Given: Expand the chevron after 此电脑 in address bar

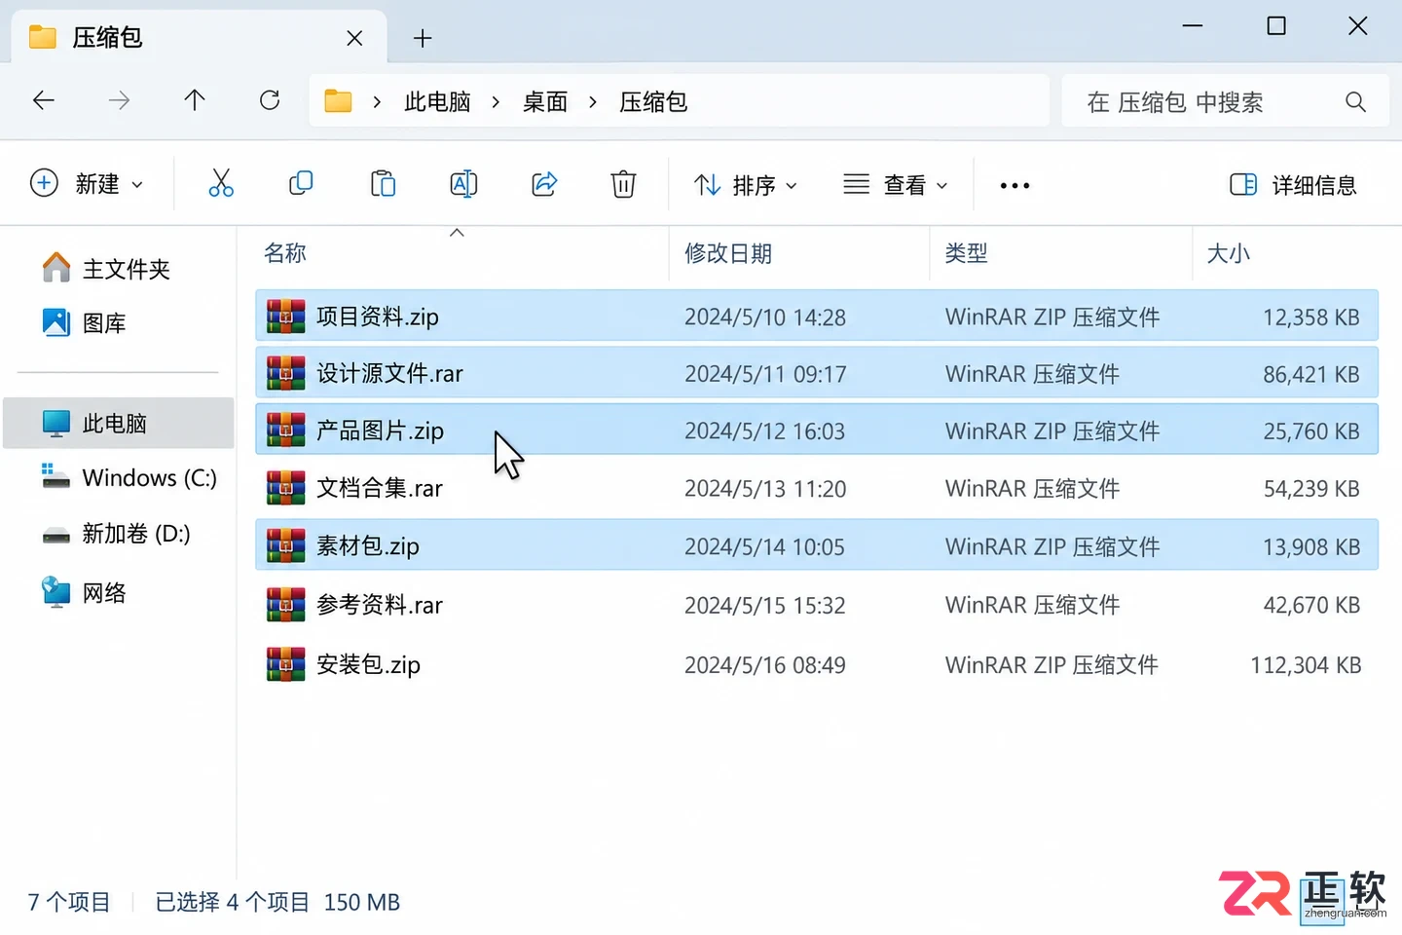Looking at the screenshot, I should (x=496, y=101).
